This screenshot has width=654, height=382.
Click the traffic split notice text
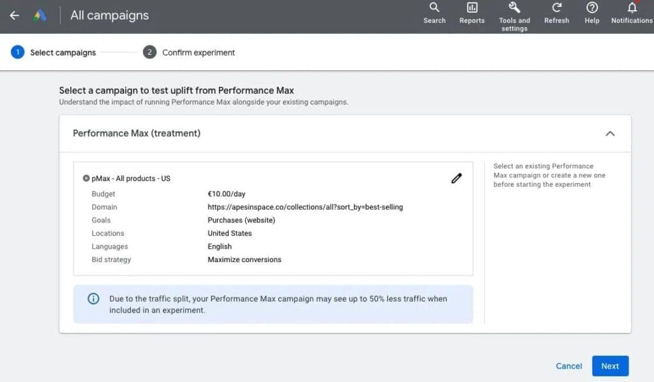coord(278,305)
